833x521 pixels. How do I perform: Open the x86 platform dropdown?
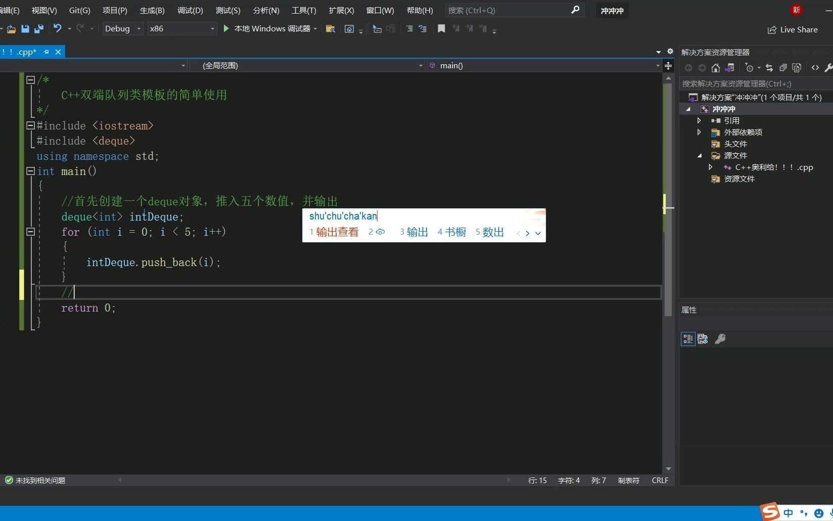coord(212,29)
